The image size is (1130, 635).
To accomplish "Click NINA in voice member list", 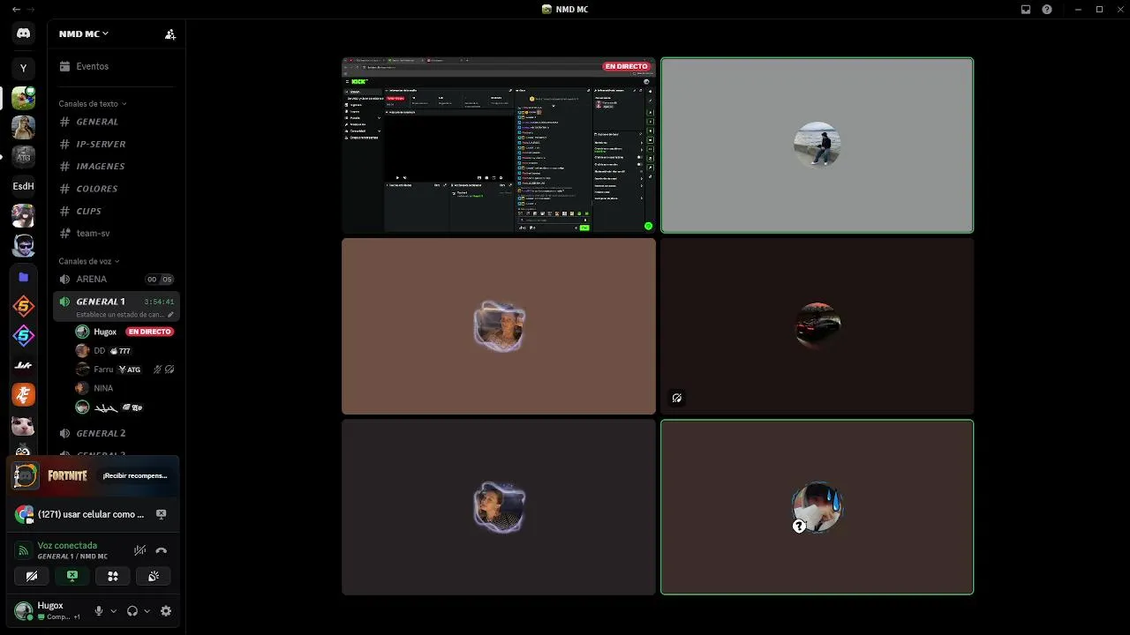I will point(103,389).
